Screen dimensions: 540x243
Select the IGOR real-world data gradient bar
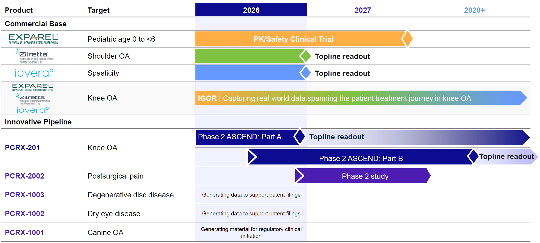pos(361,98)
